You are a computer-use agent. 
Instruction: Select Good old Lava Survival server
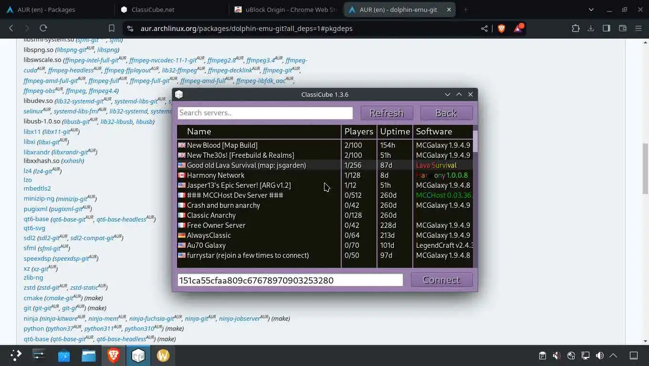pyautogui.click(x=324, y=165)
